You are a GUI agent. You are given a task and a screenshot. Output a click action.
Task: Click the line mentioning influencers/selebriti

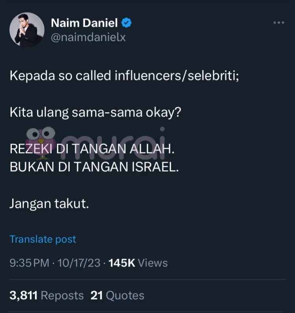[124, 76]
